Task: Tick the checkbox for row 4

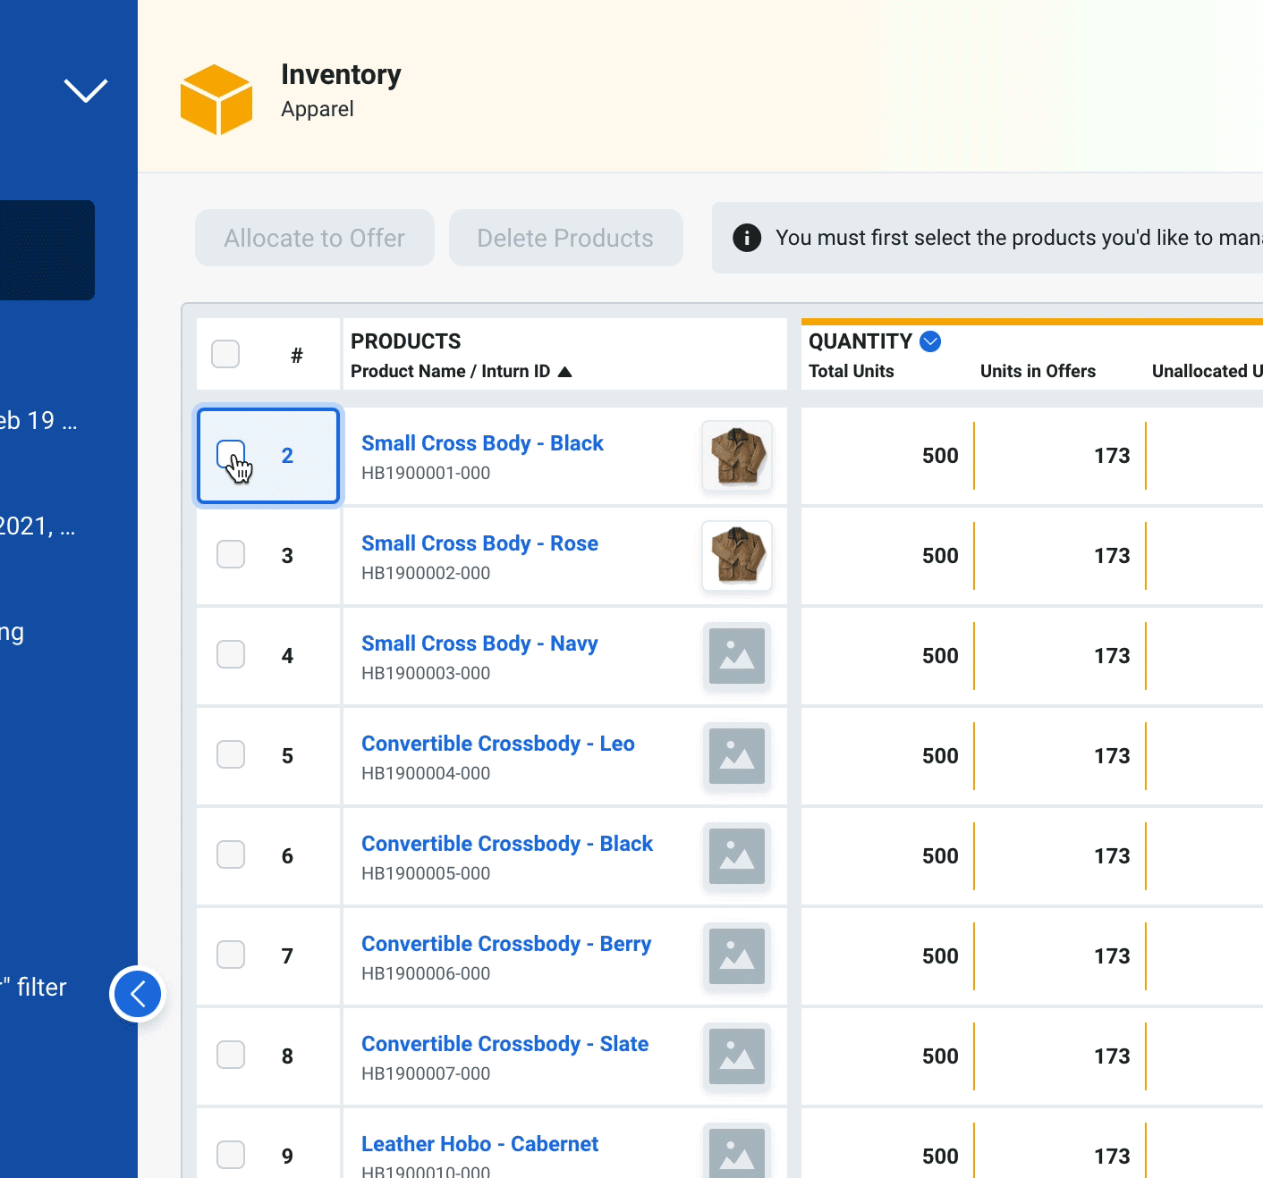Action: pos(231,654)
